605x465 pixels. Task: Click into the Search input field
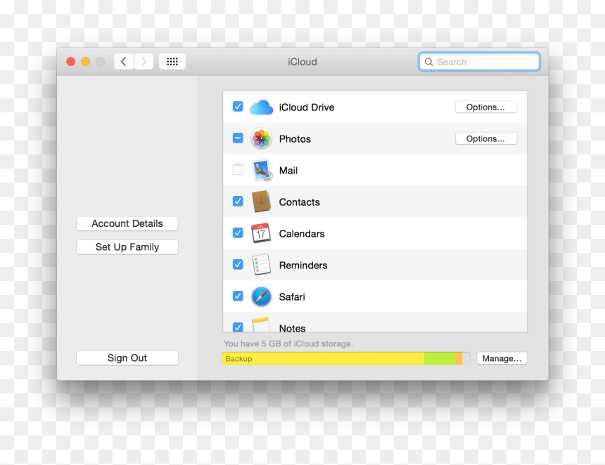tap(479, 62)
